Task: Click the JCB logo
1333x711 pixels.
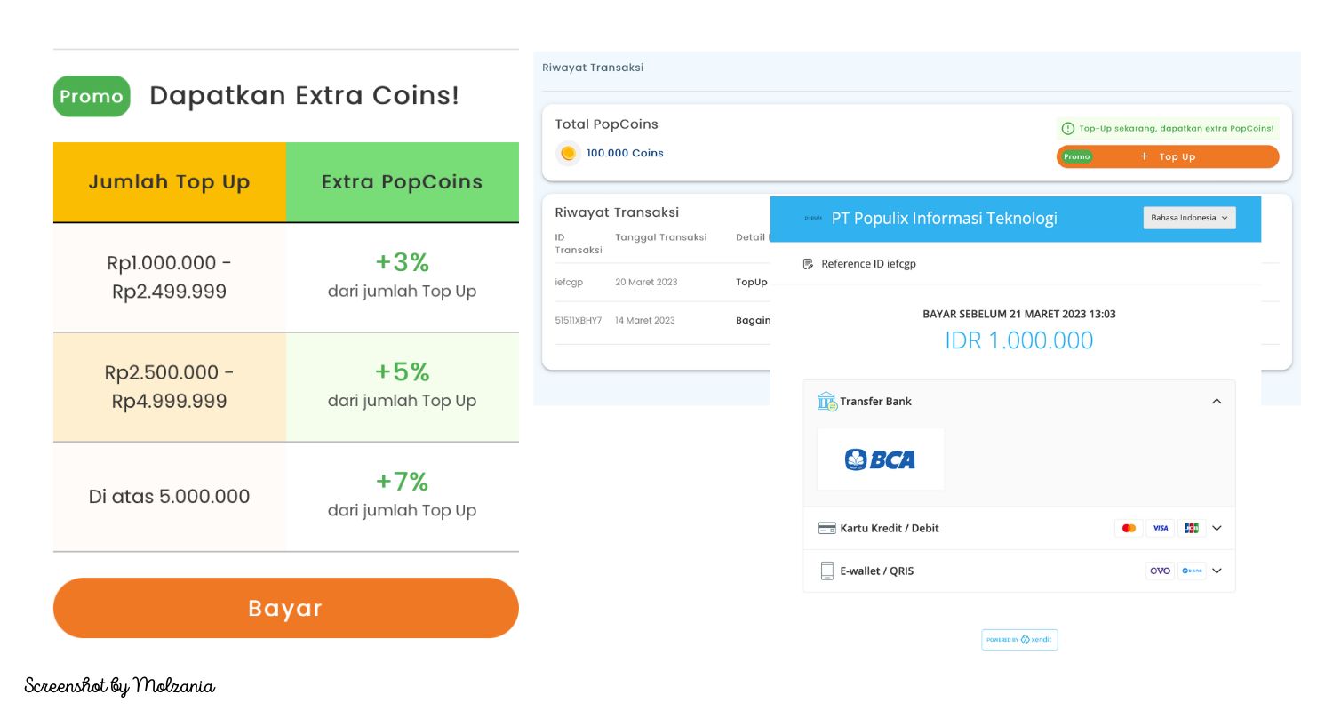Action: pos(1192,528)
